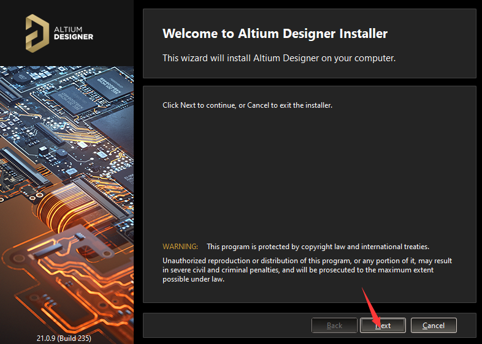The height and width of the screenshot is (344, 482).
Task: Click the copyright law and treaties sentence
Action: [318, 247]
